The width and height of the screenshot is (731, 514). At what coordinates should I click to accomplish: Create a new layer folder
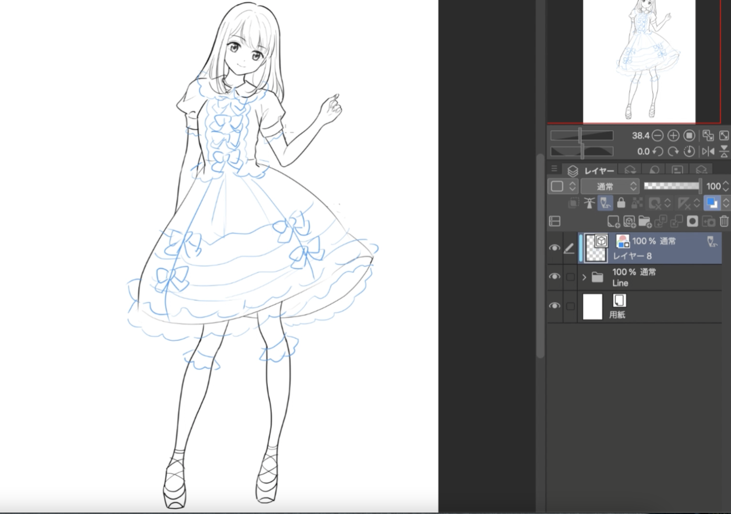click(x=645, y=222)
